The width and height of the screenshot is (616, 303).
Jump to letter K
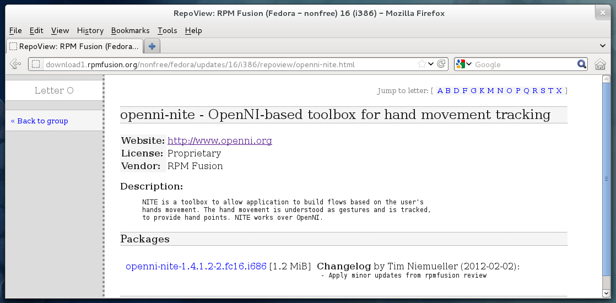[x=482, y=91]
